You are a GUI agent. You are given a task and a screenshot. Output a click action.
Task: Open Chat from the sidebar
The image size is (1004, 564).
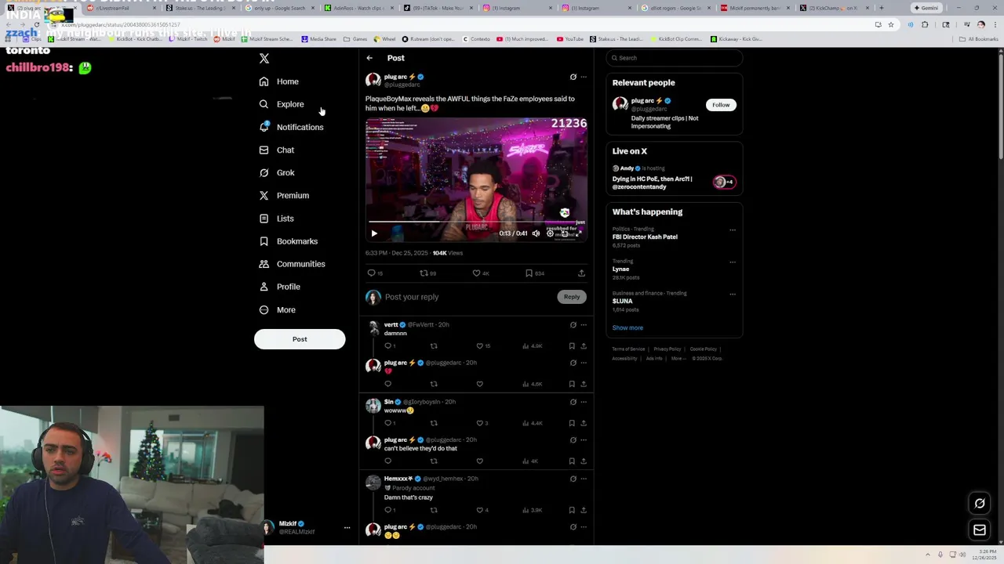click(x=276, y=150)
